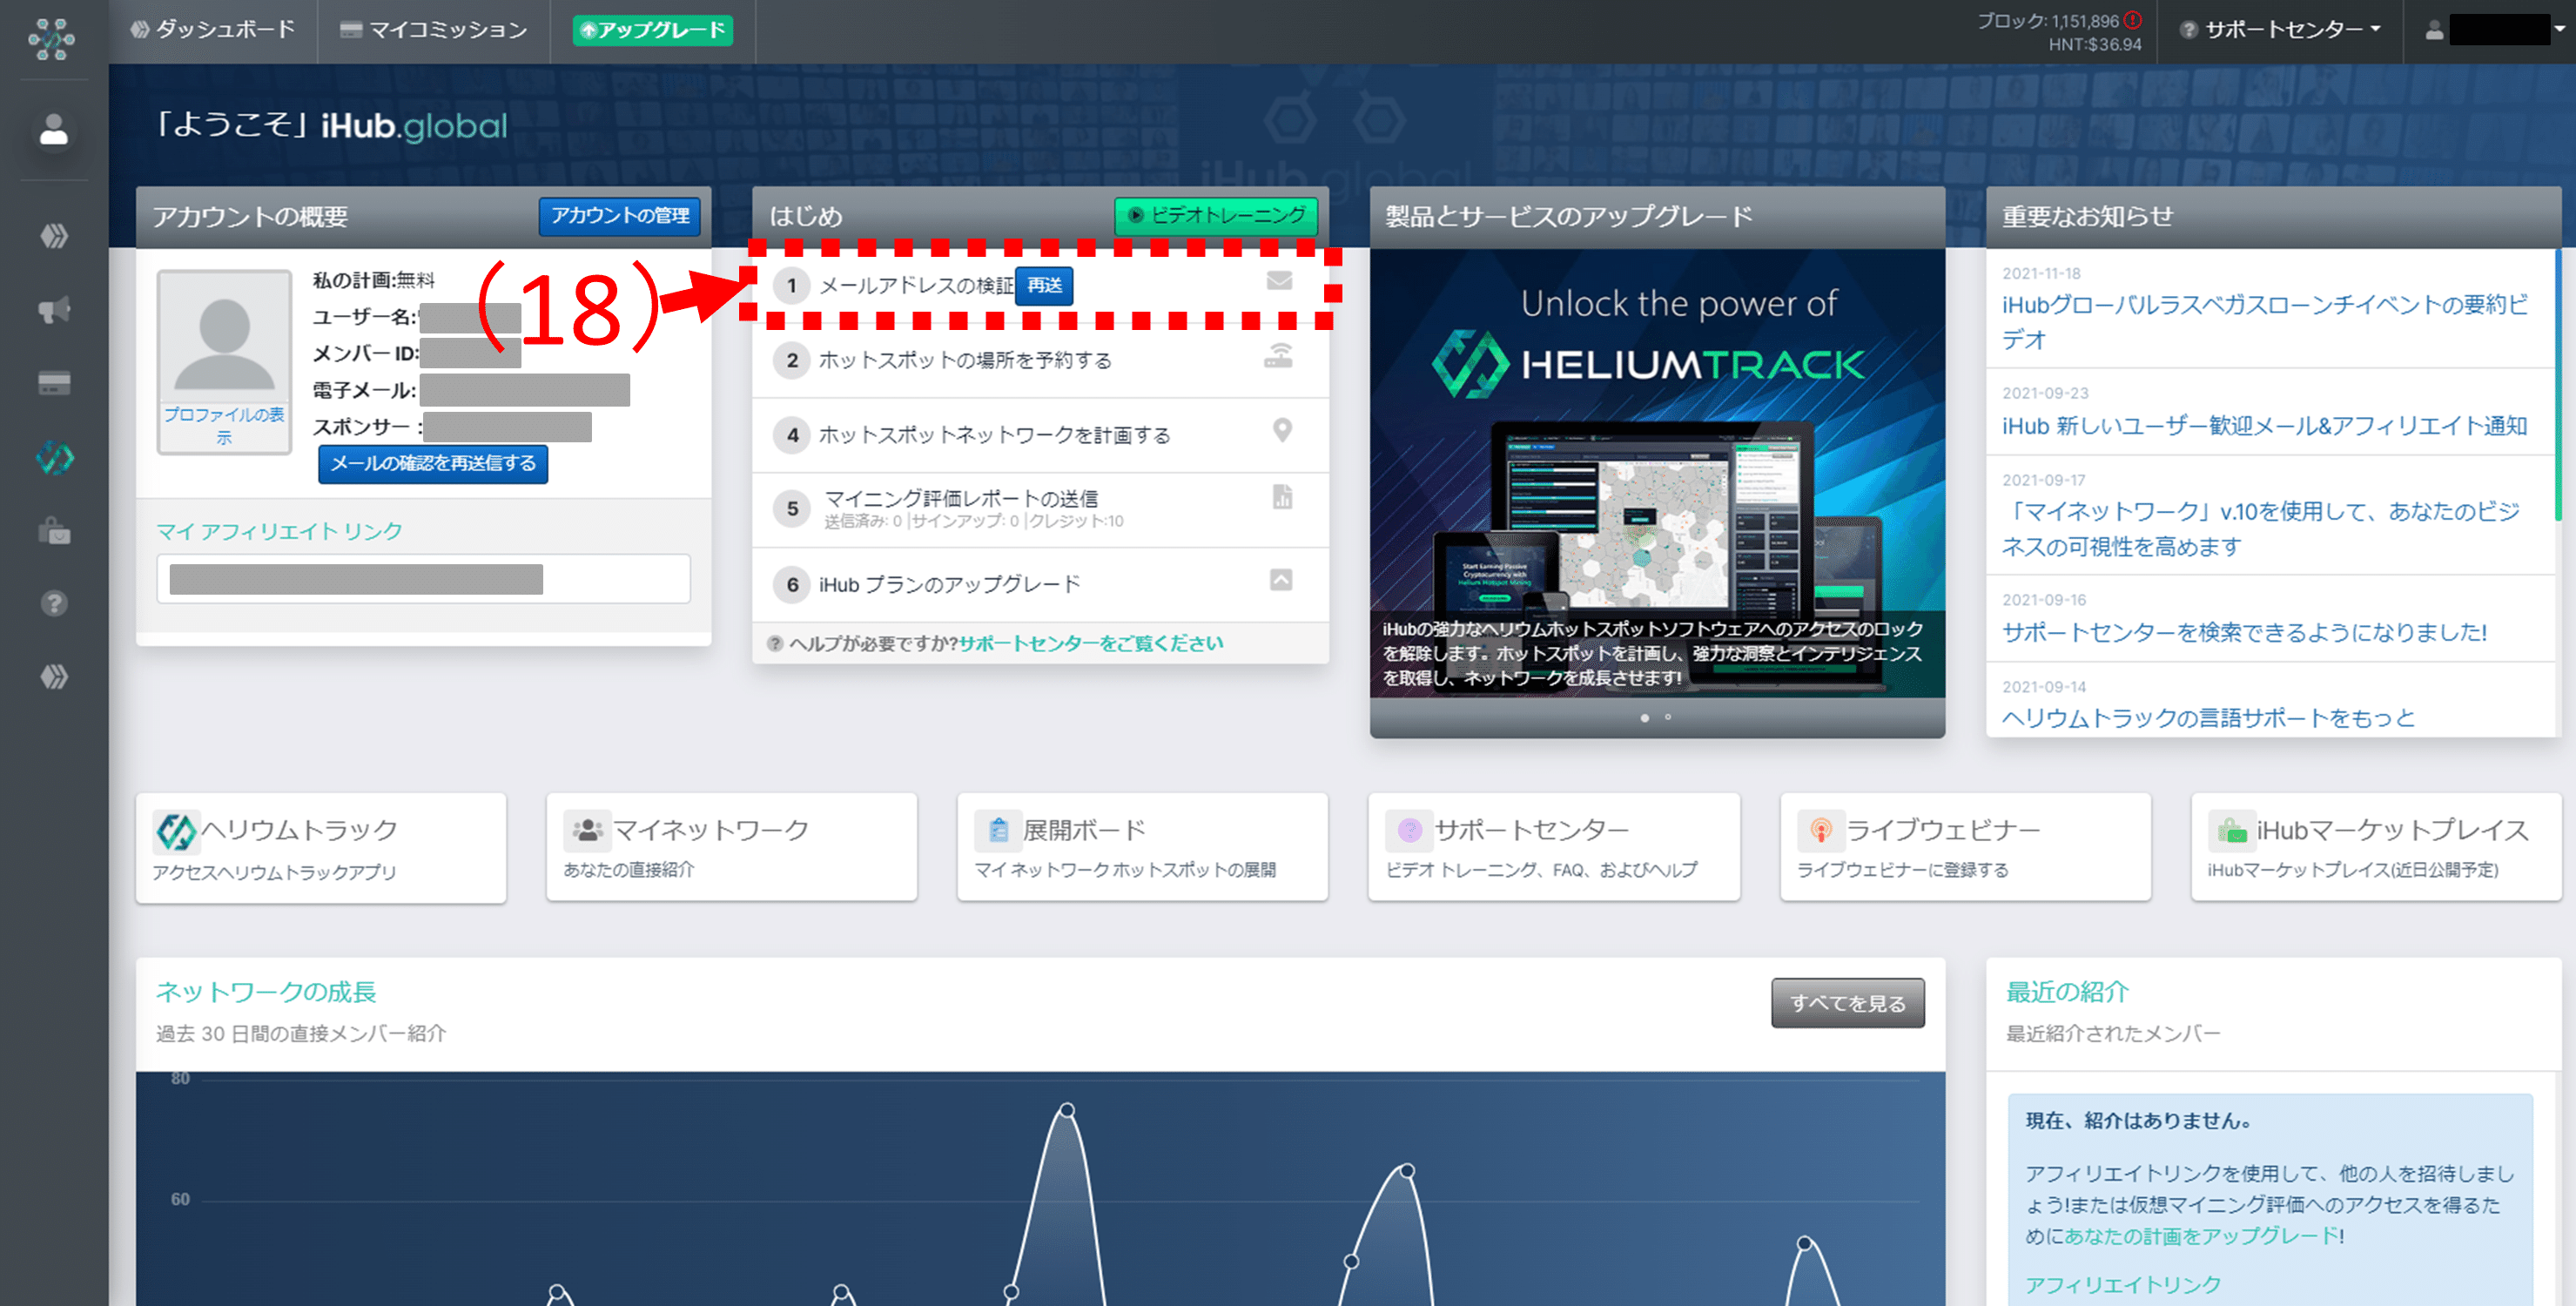Click the 展開ボード clipboard icon

998,830
